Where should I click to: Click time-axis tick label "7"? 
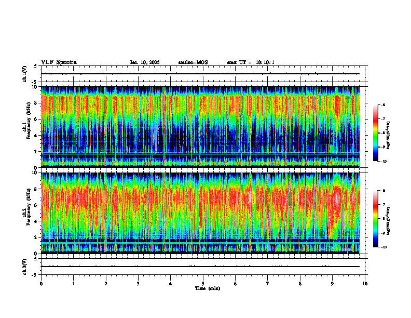click(268, 284)
